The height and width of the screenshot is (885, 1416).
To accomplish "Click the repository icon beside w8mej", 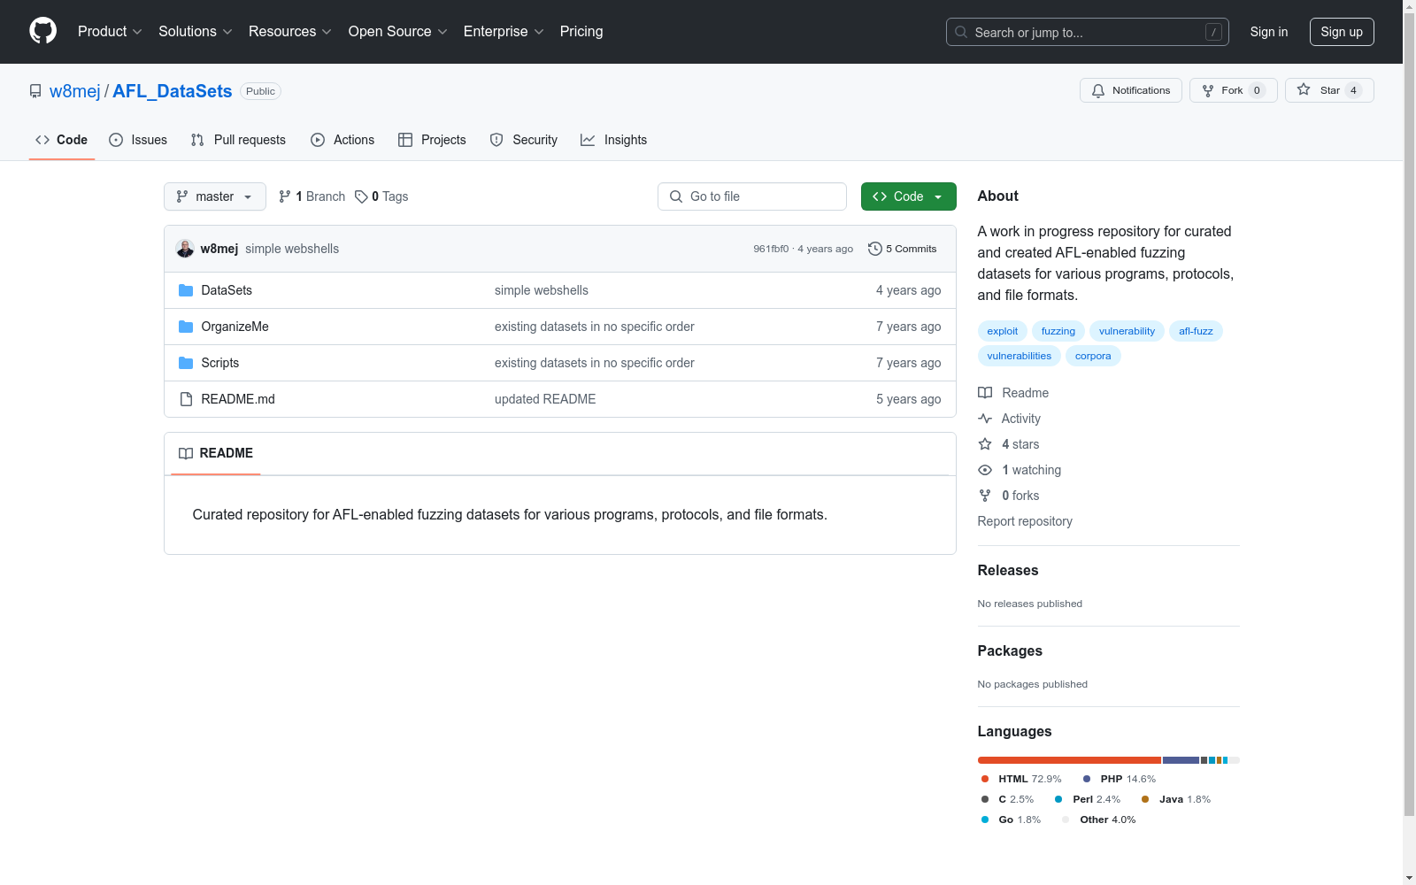I will [35, 91].
